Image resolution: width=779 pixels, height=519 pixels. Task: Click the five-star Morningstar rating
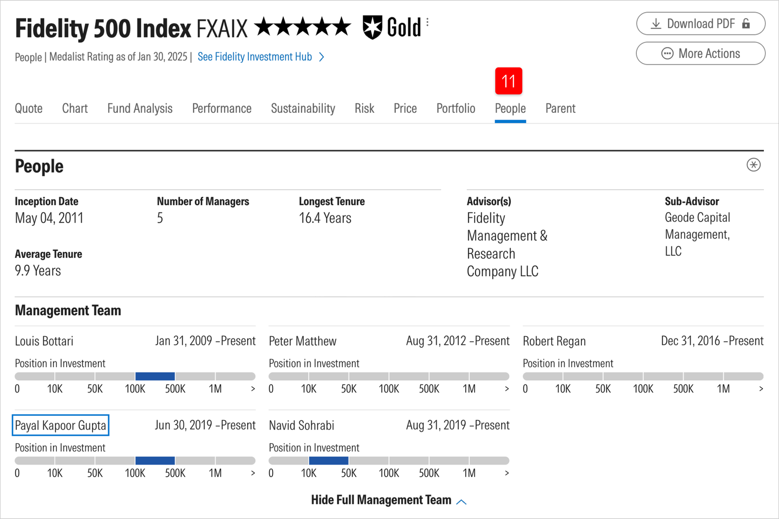(x=302, y=27)
